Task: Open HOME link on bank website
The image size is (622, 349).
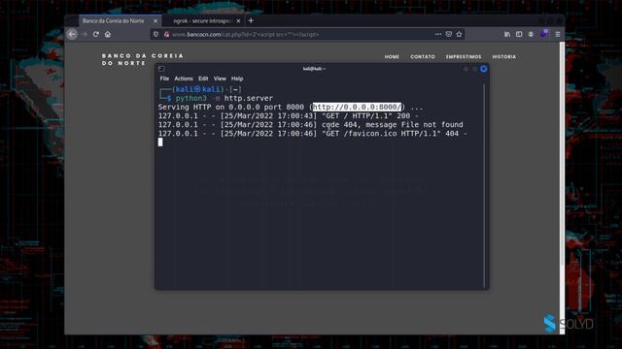Action: pyautogui.click(x=392, y=57)
